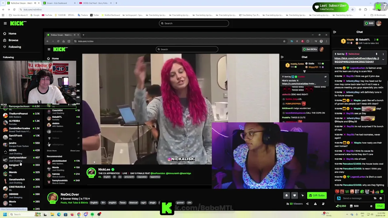Open the pinned clip link
This screenshot has width=388, height=218.
(357, 60)
